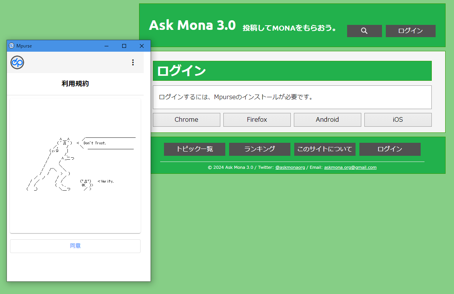
Task: Click the Mpurse install requirement message
Action: click(292, 97)
